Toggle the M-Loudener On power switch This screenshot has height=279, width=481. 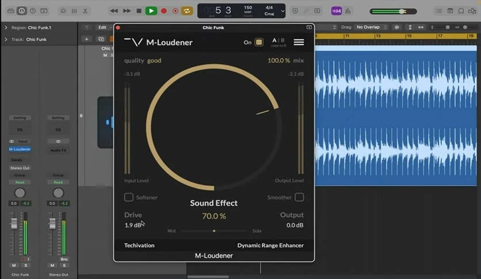point(259,42)
